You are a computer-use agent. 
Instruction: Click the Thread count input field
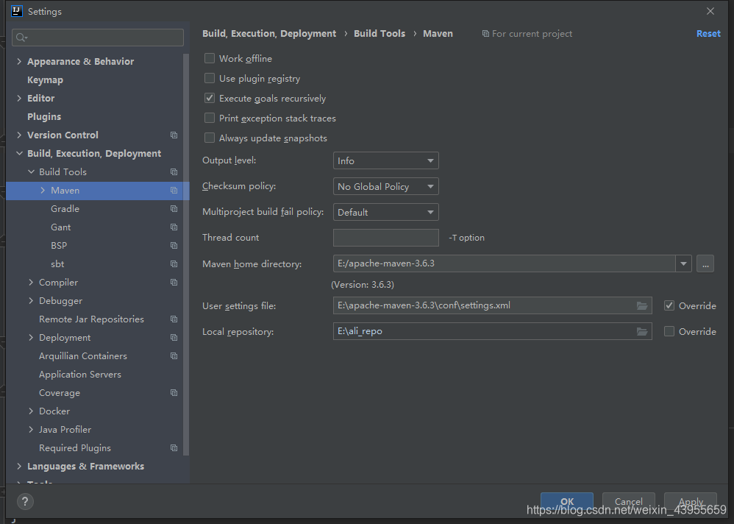point(385,238)
